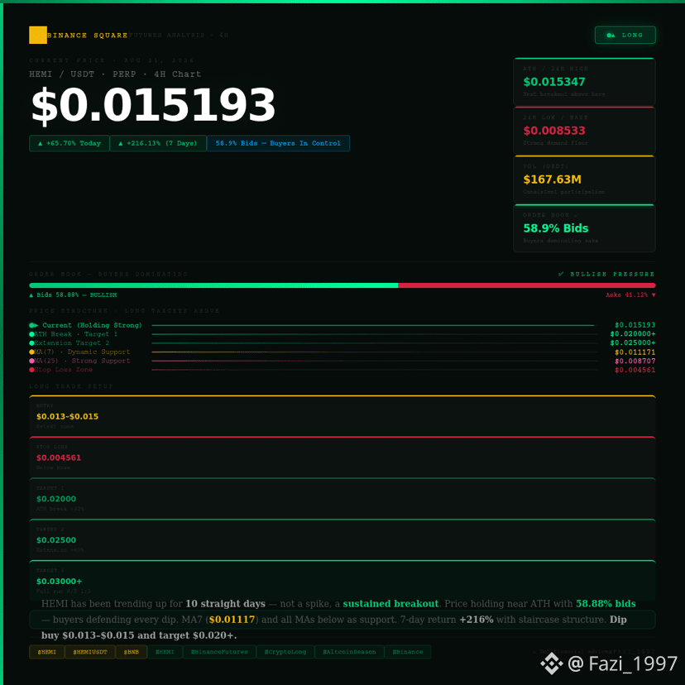Click the CURRENT PRICE · AUG 21, 2026 label
This screenshot has width=685, height=685.
(x=112, y=60)
